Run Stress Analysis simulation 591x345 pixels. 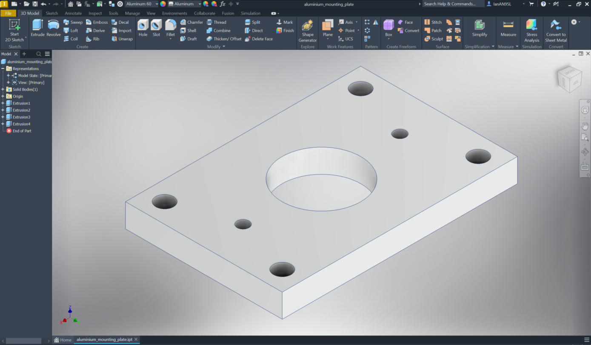pos(532,31)
